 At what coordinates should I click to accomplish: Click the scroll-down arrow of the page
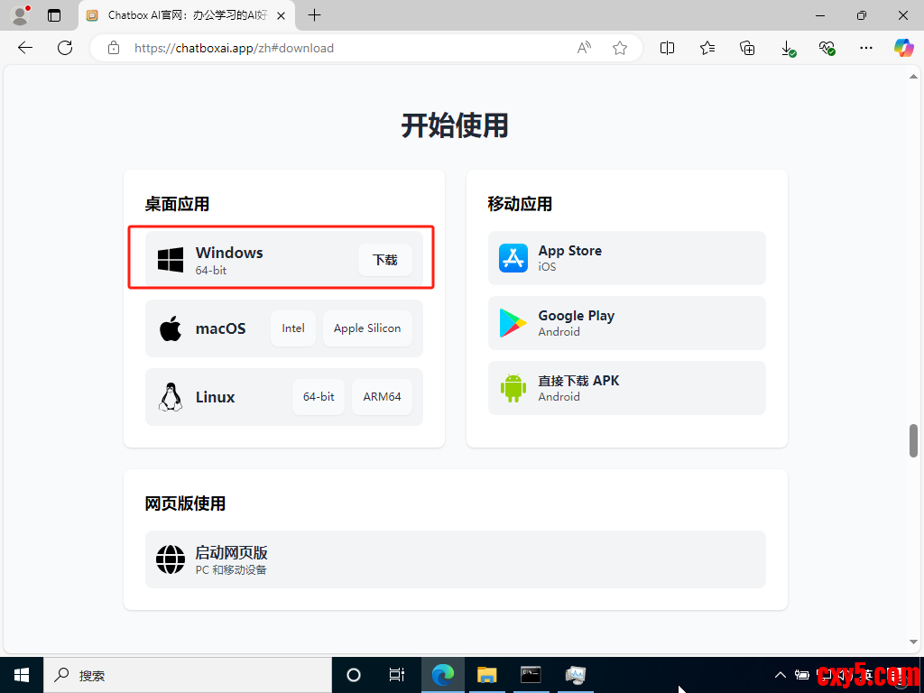(913, 642)
